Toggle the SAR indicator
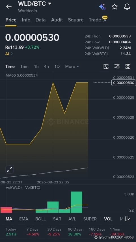Viewport: 136px width, 242px height. coord(57,219)
